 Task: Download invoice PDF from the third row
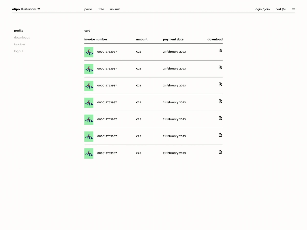pyautogui.click(x=220, y=84)
